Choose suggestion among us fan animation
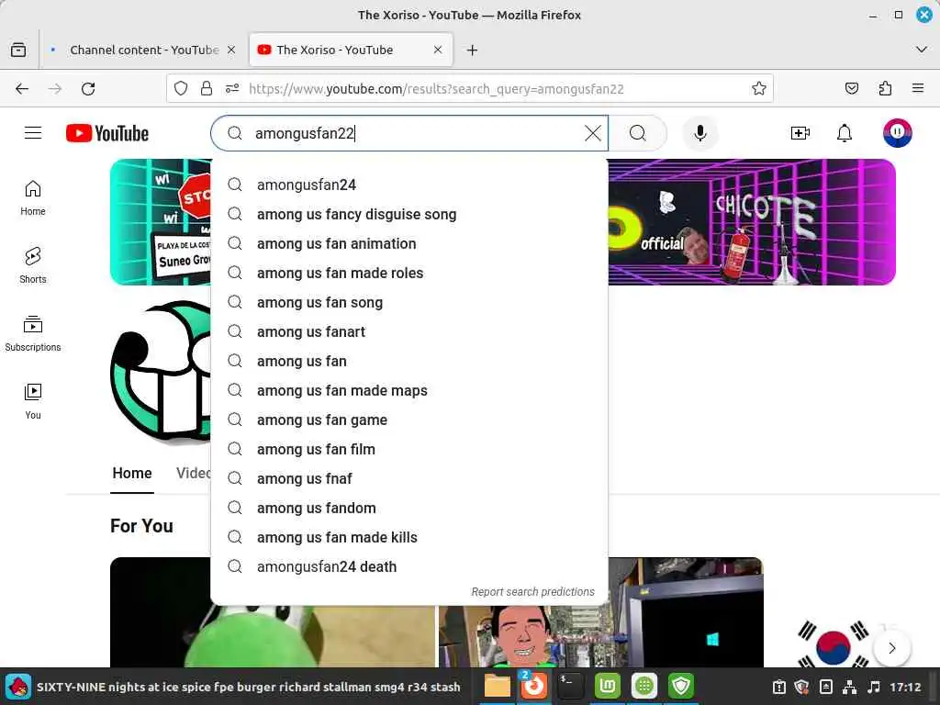Viewport: 940px width, 705px height. pos(409,243)
